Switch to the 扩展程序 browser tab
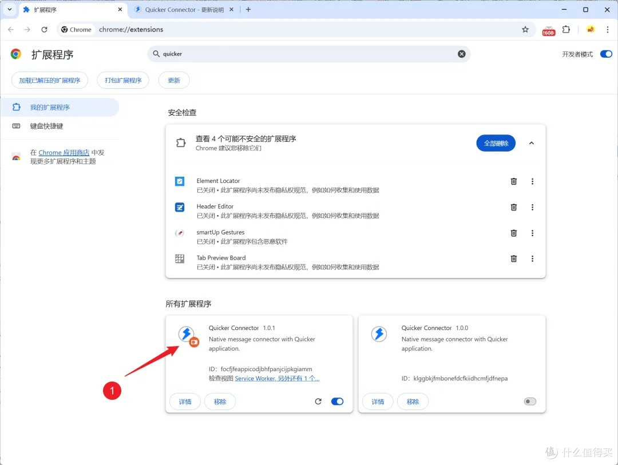Screen dimensions: 618x465 (x=73, y=10)
